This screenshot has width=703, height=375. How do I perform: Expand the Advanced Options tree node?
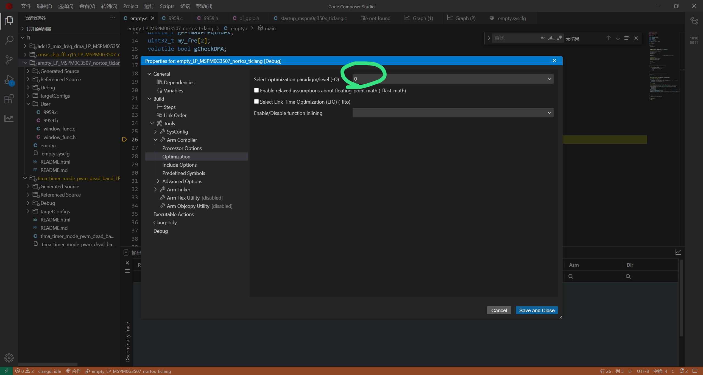point(158,181)
